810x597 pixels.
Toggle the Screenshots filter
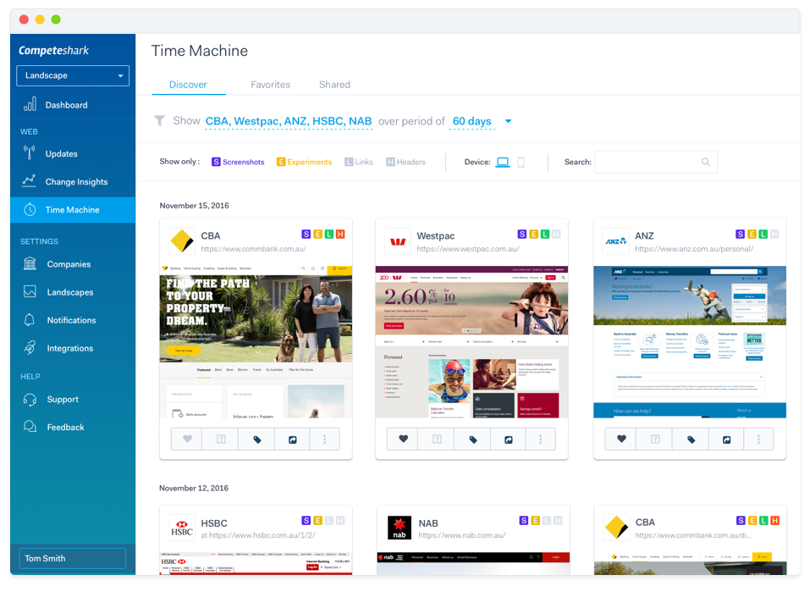point(238,162)
